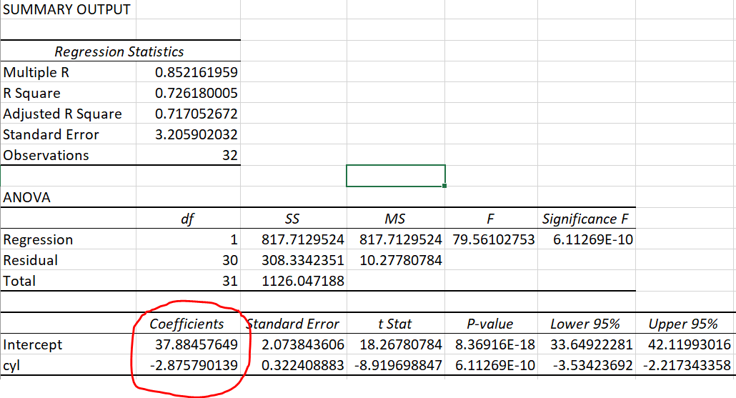The image size is (736, 398).
Task: Click the ANOVA label cell
Action: coord(27,197)
